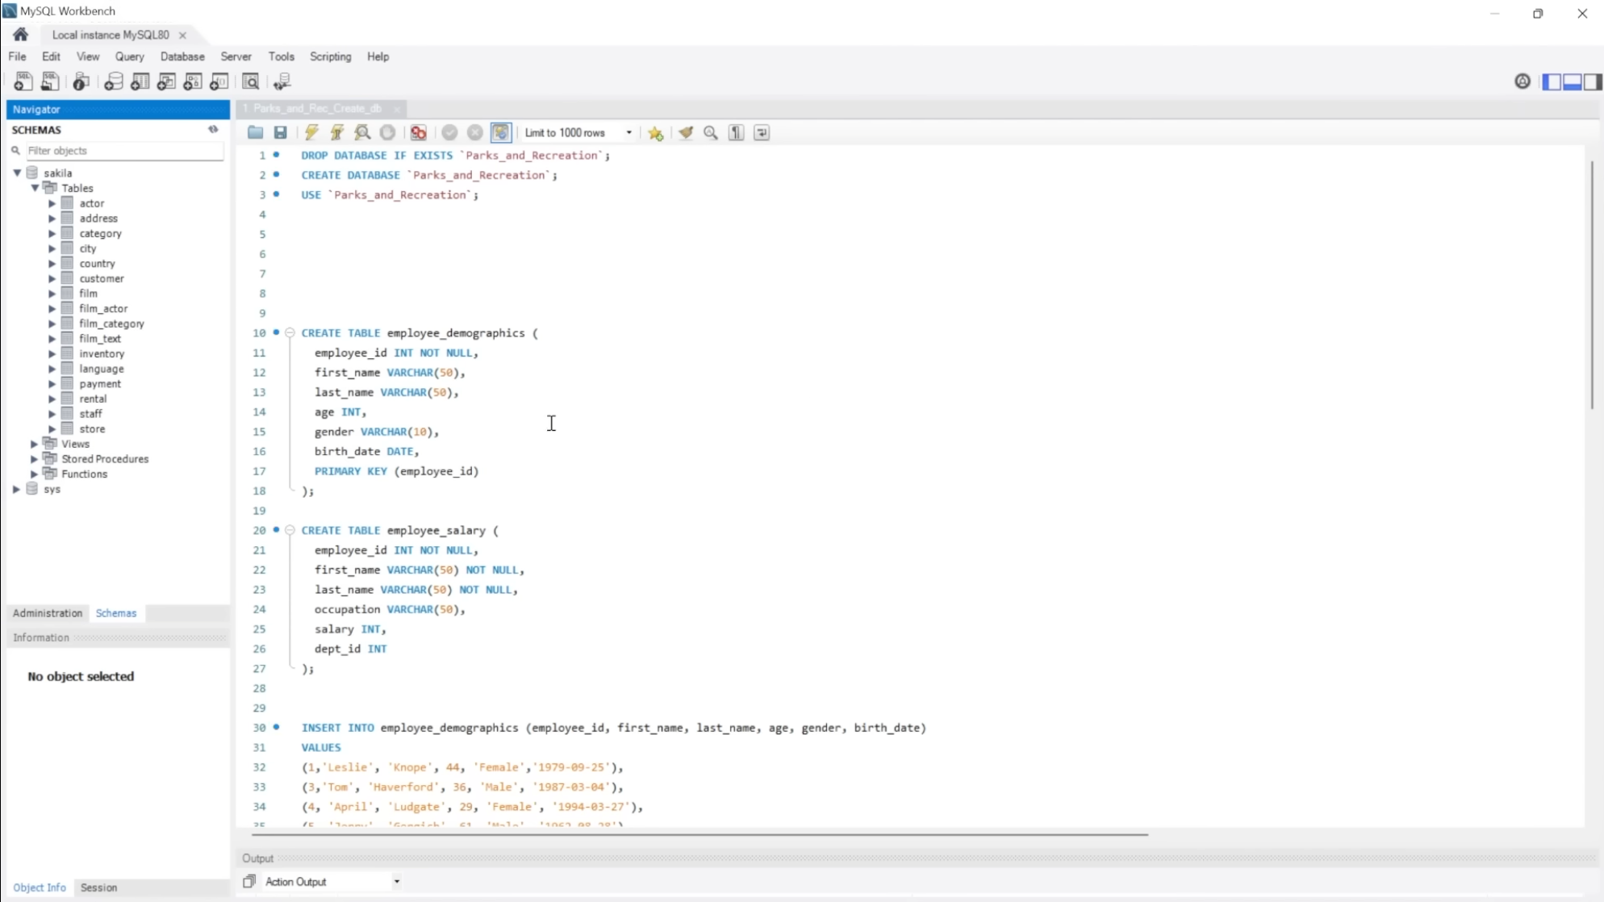Toggle auto-commit mode button
The image size is (1604, 902).
point(500,132)
